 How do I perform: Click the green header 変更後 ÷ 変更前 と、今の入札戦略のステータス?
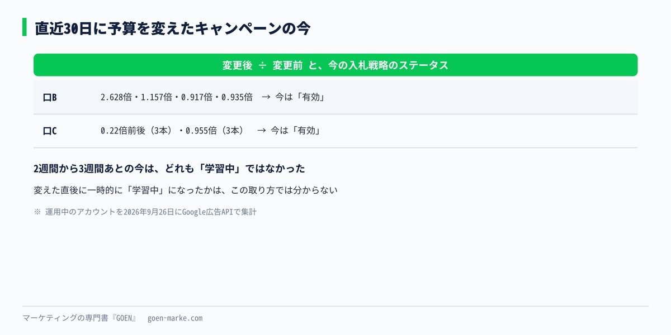[335, 65]
